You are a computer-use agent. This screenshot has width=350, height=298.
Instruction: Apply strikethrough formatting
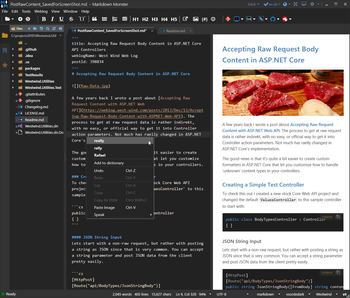(71, 19)
